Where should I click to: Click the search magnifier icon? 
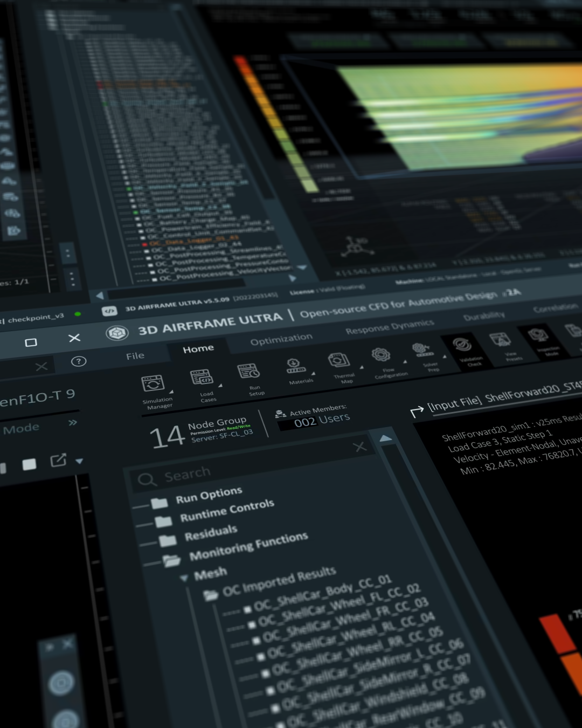pyautogui.click(x=147, y=479)
